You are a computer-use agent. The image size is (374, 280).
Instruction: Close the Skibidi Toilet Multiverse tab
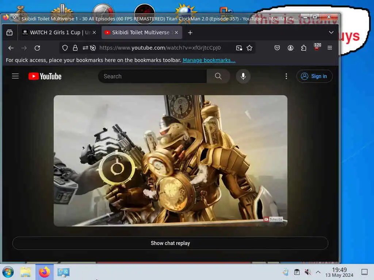(x=176, y=32)
